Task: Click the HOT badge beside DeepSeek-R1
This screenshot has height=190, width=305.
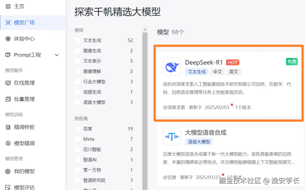Action: [233, 62]
